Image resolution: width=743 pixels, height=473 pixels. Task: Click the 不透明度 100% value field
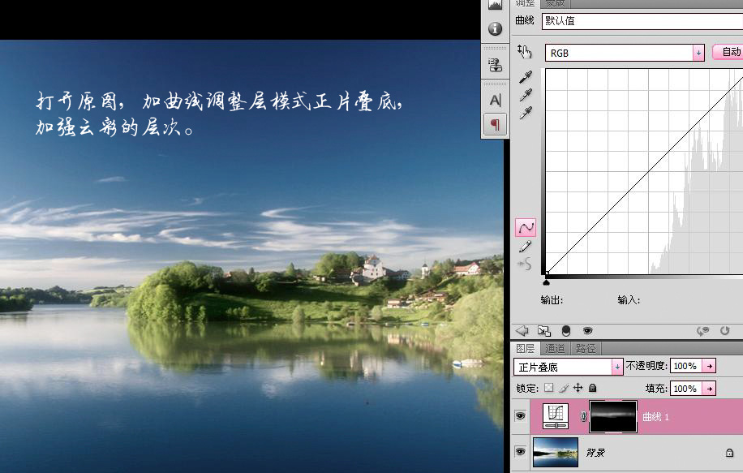[686, 366]
